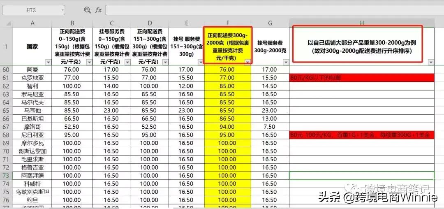Click cell 14.00 in 智利 row

tap(111, 86)
